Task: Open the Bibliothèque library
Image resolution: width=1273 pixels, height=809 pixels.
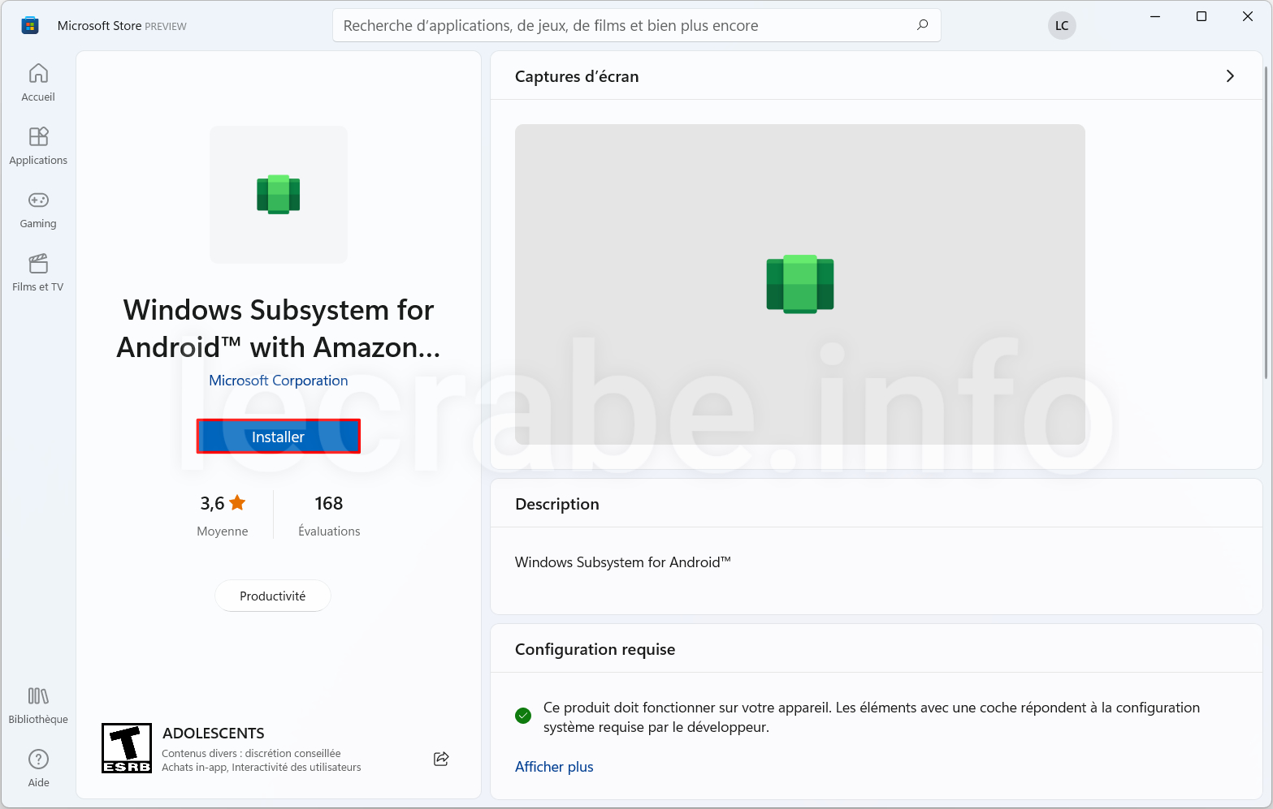Action: pos(38,705)
